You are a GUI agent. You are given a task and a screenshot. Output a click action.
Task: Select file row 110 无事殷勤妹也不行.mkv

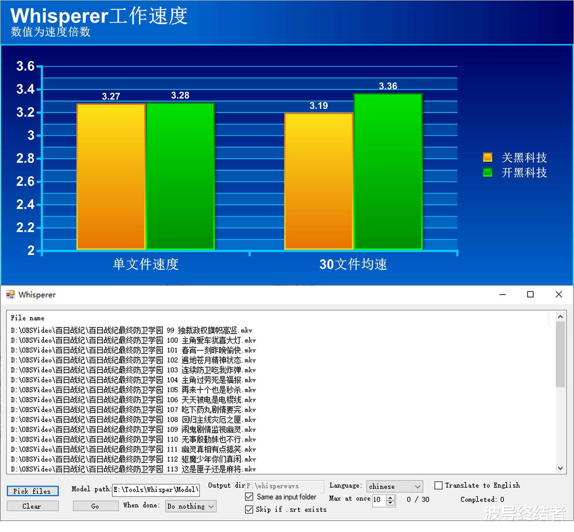pyautogui.click(x=133, y=439)
